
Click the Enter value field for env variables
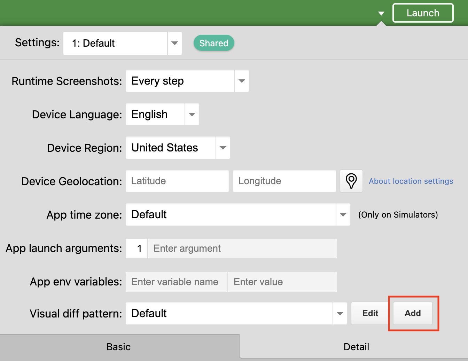[282, 282]
